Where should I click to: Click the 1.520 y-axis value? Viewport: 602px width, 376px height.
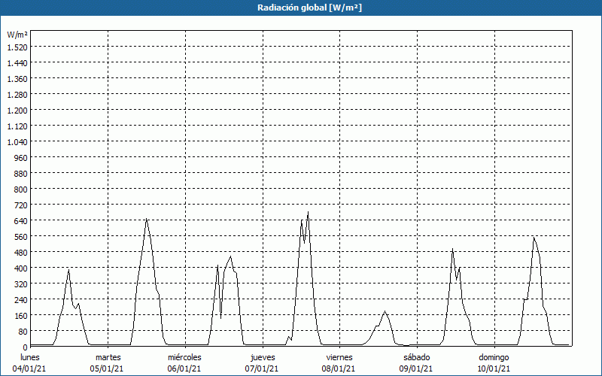(17, 47)
